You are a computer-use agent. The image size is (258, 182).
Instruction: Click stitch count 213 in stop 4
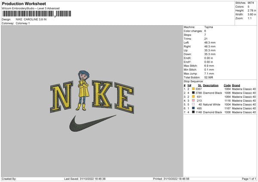(199, 101)
